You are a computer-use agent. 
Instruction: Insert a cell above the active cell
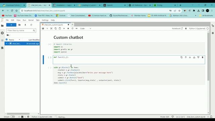click(194, 57)
